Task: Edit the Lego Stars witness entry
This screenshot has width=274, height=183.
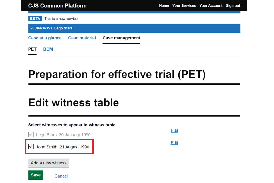Action: pos(174,130)
